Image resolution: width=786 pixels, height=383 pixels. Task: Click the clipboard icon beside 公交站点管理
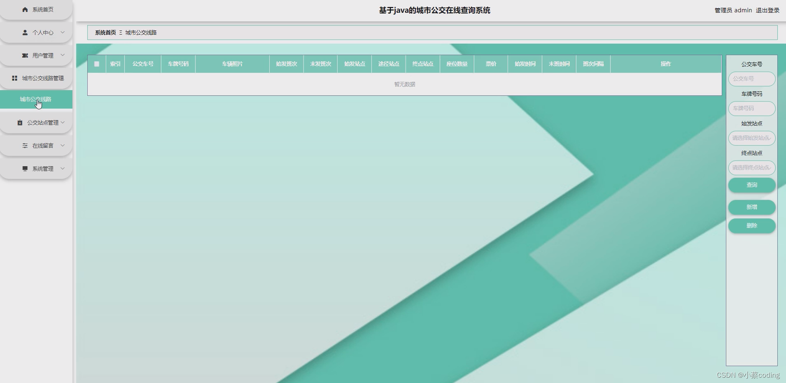pyautogui.click(x=20, y=123)
